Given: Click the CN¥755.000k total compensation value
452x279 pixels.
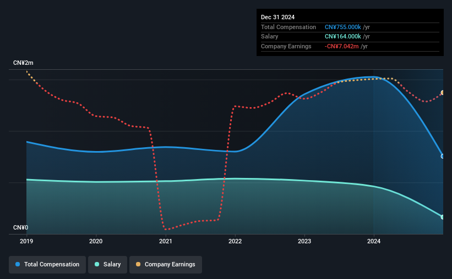Looking at the screenshot, I should (343, 27).
